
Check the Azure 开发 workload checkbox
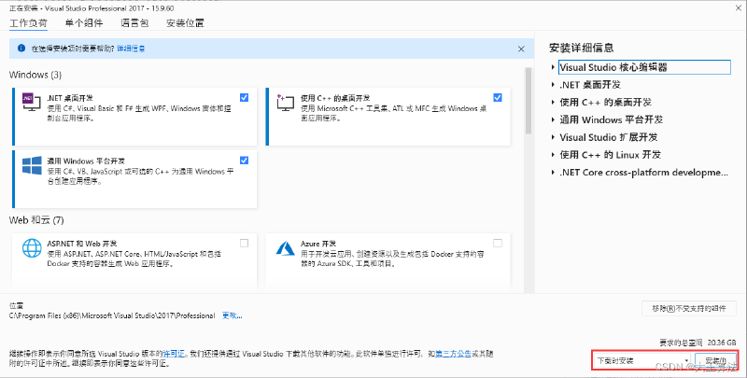498,244
